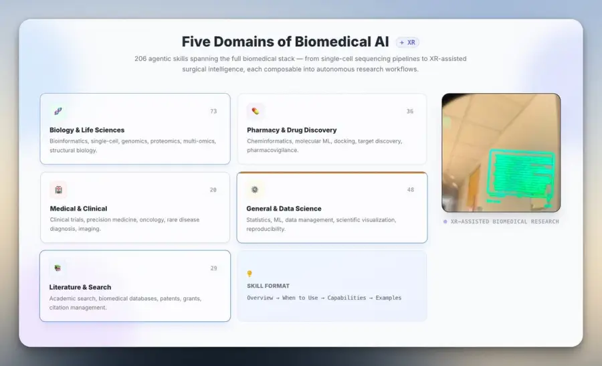
Task: Click the hospital icon on Medical card
Action: (x=58, y=190)
